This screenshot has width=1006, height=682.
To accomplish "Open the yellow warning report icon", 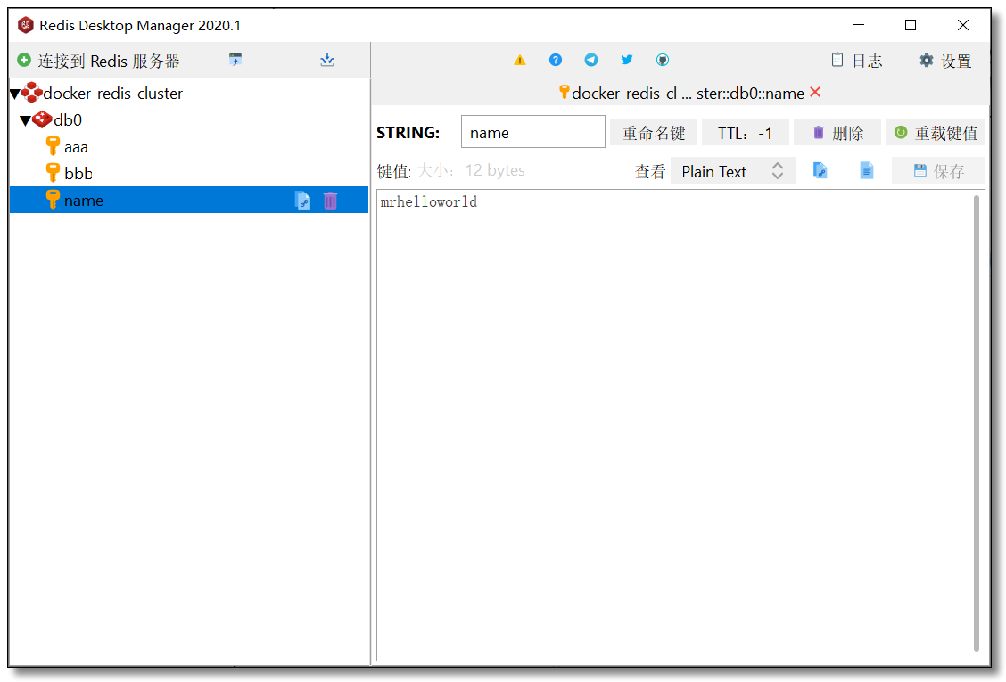I will tap(520, 61).
